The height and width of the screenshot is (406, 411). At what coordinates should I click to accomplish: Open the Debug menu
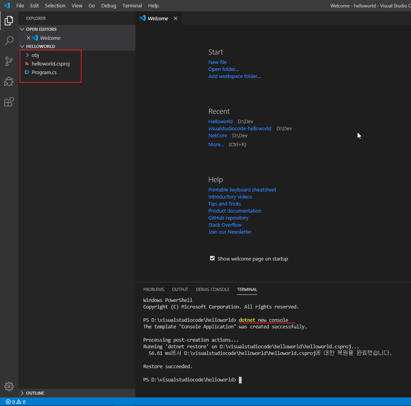109,5
